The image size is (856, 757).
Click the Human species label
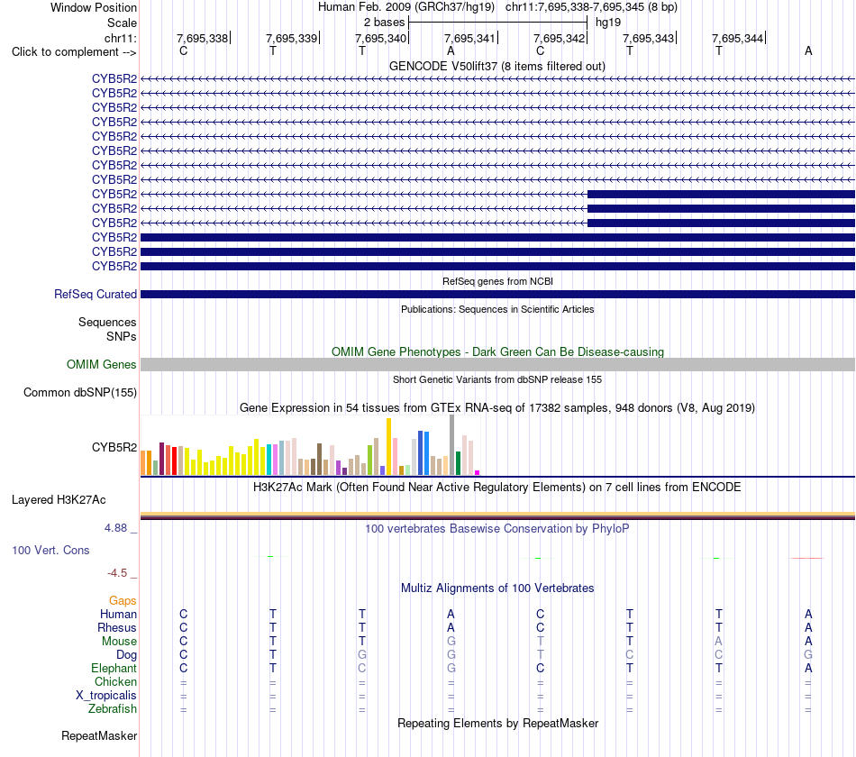(118, 615)
